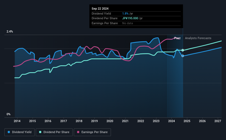Click the pink dot in Earnings Per Share legend

(x=78, y=132)
